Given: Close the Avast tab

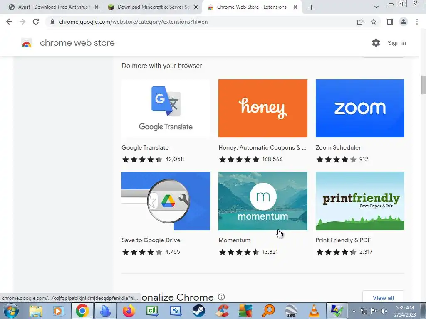Looking at the screenshot, I should [x=97, y=7].
